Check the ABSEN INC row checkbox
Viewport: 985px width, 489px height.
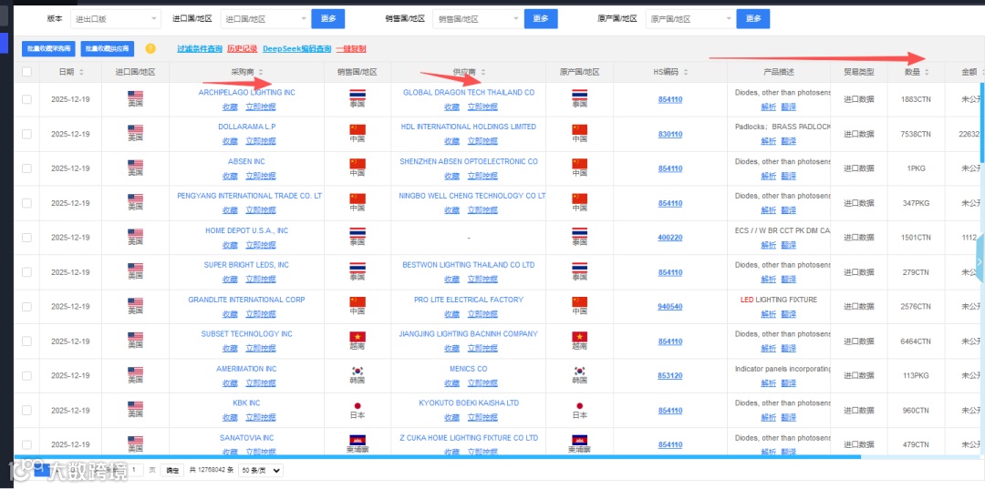[26, 168]
